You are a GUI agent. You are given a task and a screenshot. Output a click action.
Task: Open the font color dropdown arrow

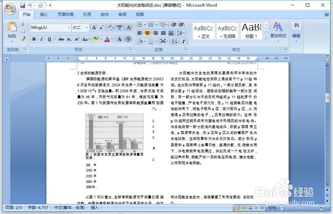112,39
